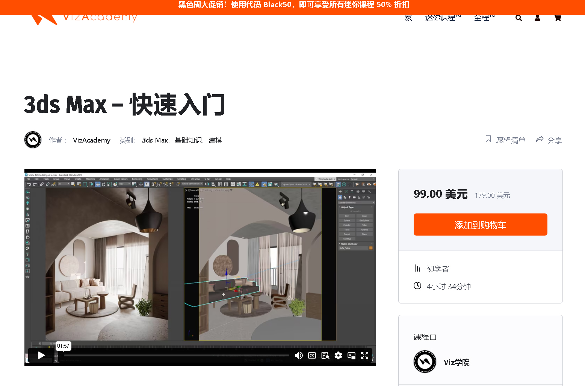Click the 99.00 美元 price text

point(440,194)
